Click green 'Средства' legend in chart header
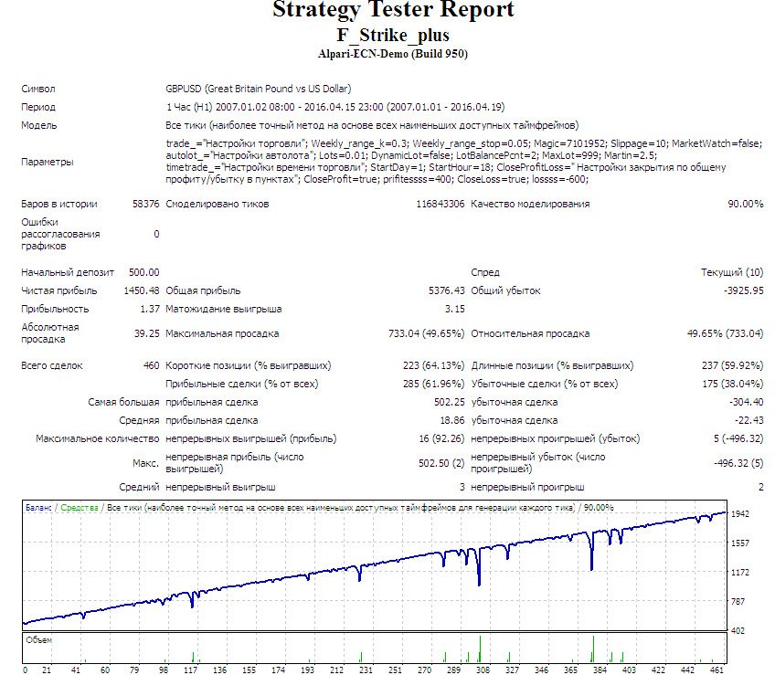The height and width of the screenshot is (675, 775). 80,508
